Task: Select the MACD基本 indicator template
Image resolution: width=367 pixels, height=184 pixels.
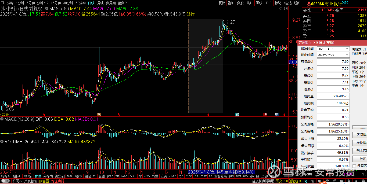Action: (x=74, y=176)
